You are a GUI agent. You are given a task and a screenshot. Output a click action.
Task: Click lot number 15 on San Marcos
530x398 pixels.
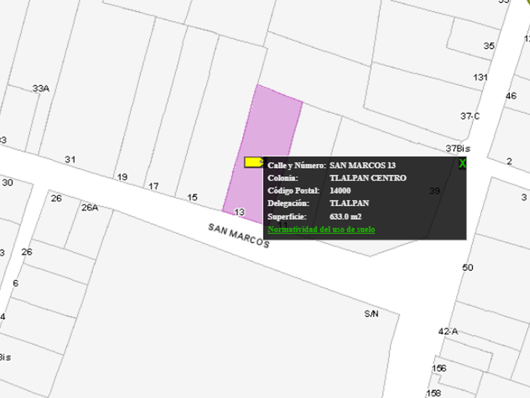[192, 198]
